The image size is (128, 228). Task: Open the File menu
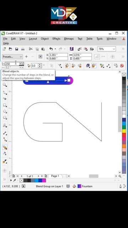[x=5, y=39]
